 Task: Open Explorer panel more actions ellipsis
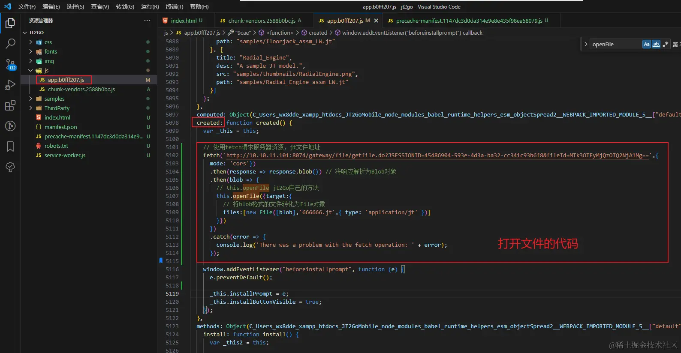pos(147,21)
